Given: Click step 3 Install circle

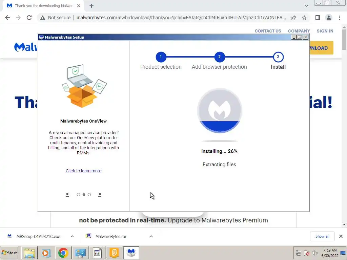Looking at the screenshot, I should pos(278,57).
